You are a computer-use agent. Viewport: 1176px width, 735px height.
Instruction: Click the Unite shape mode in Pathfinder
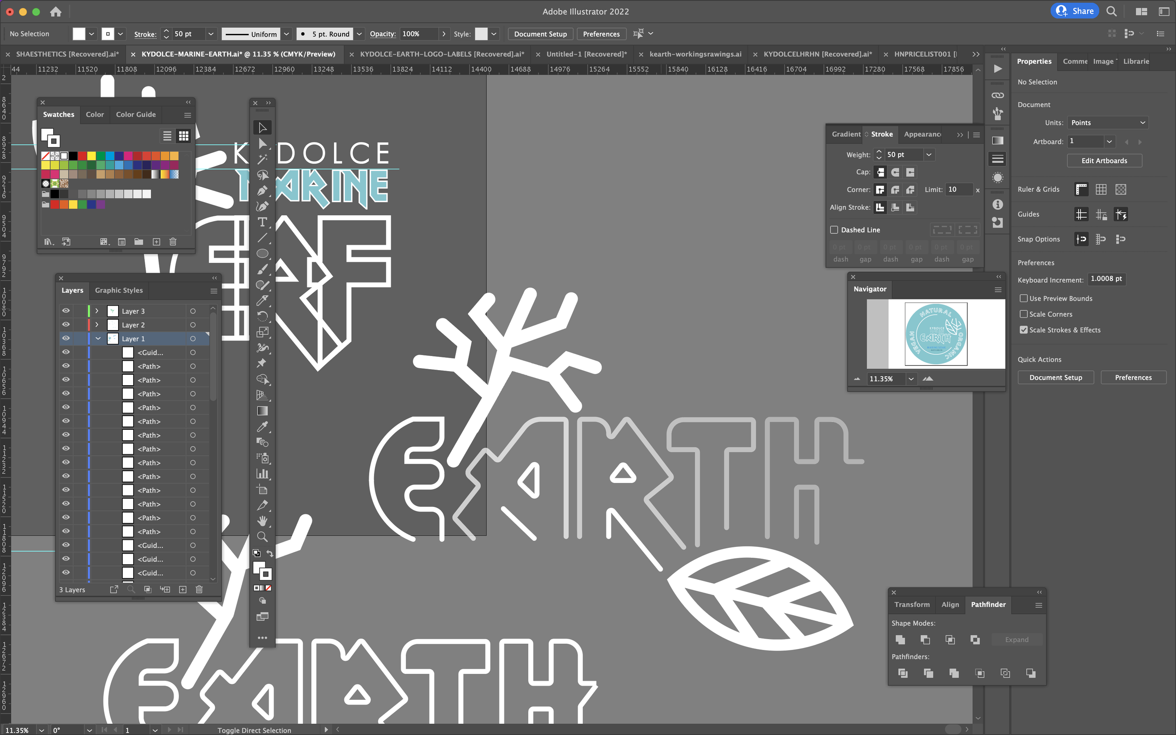(x=900, y=639)
